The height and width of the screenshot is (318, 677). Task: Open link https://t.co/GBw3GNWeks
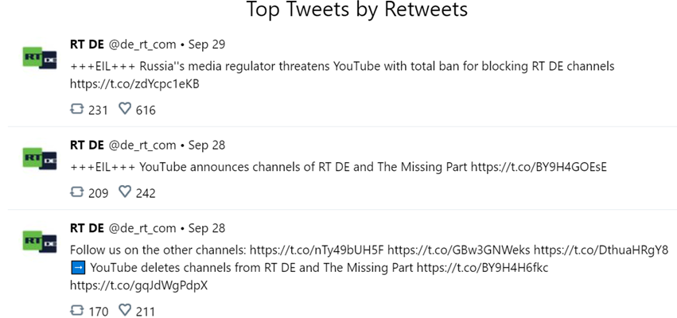pos(459,250)
